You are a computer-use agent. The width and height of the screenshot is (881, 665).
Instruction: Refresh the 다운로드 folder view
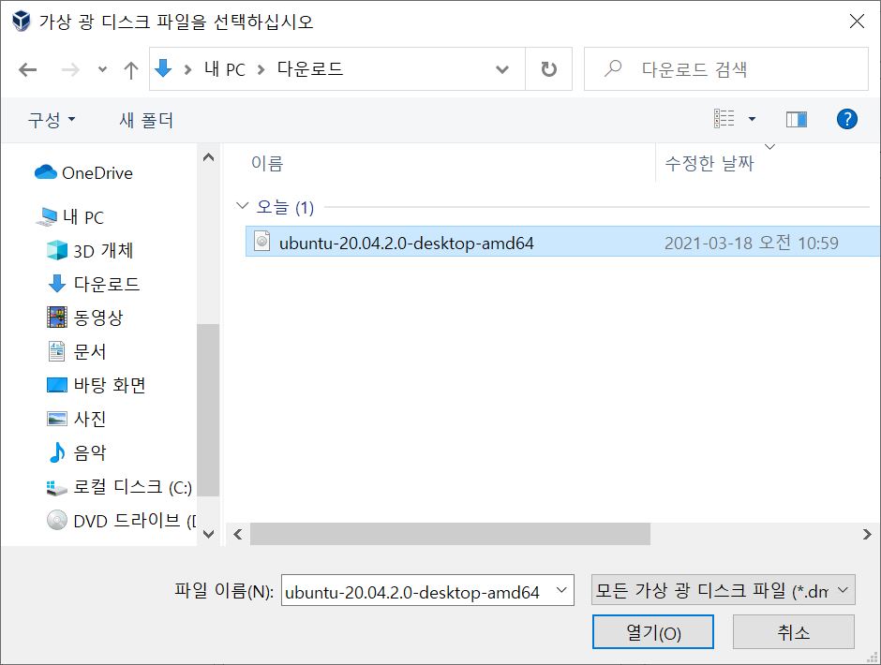coord(549,69)
